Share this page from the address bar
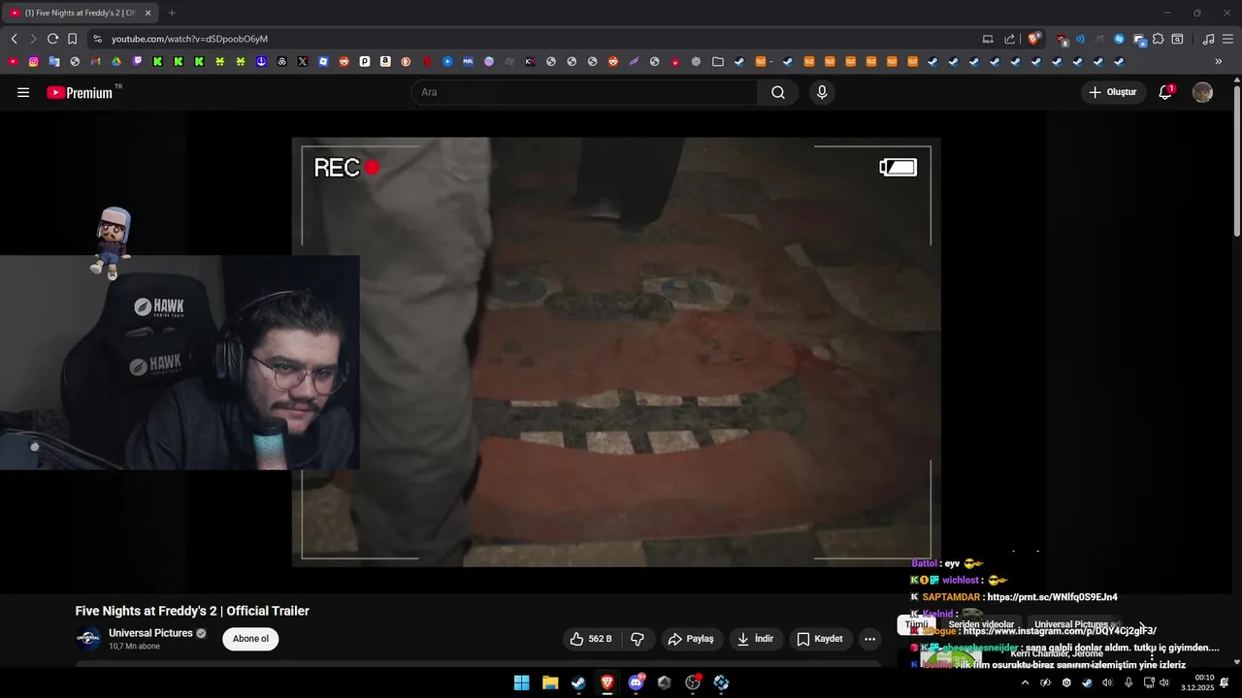 [x=1009, y=39]
